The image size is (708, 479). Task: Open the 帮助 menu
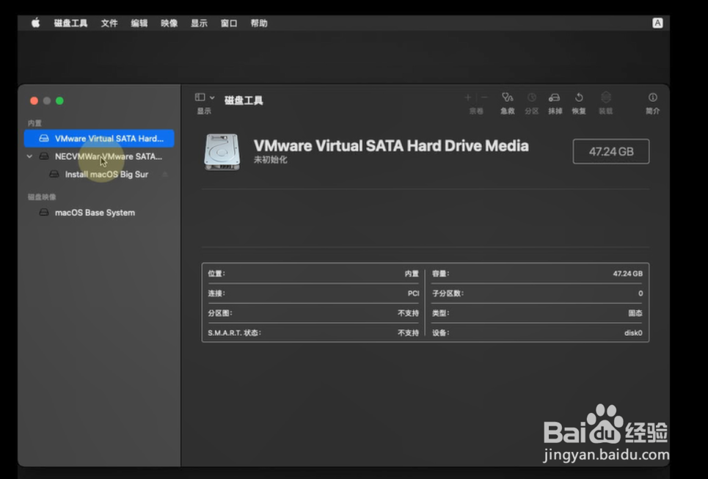[259, 23]
